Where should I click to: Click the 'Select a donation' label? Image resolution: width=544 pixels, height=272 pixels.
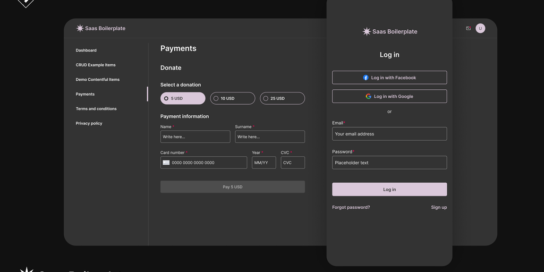click(x=181, y=84)
